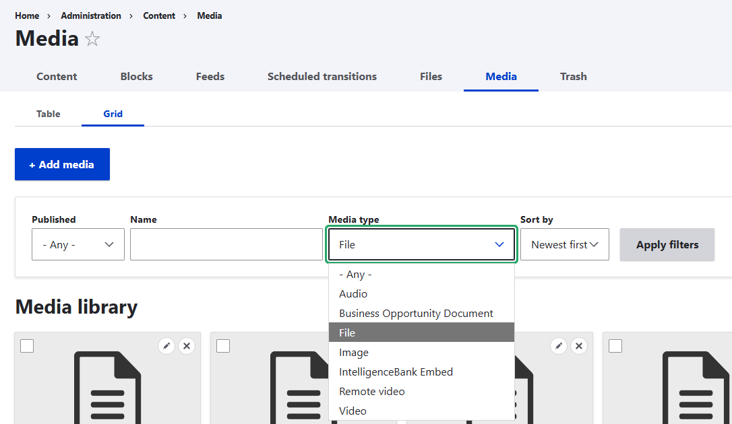Open the Content breadcrumb link
The height and width of the screenshot is (424, 732).
[x=159, y=15]
